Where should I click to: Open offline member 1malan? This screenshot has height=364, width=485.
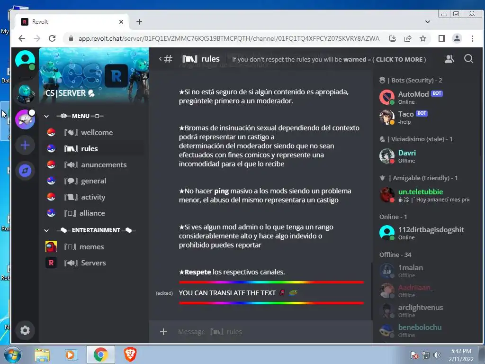pos(424,271)
